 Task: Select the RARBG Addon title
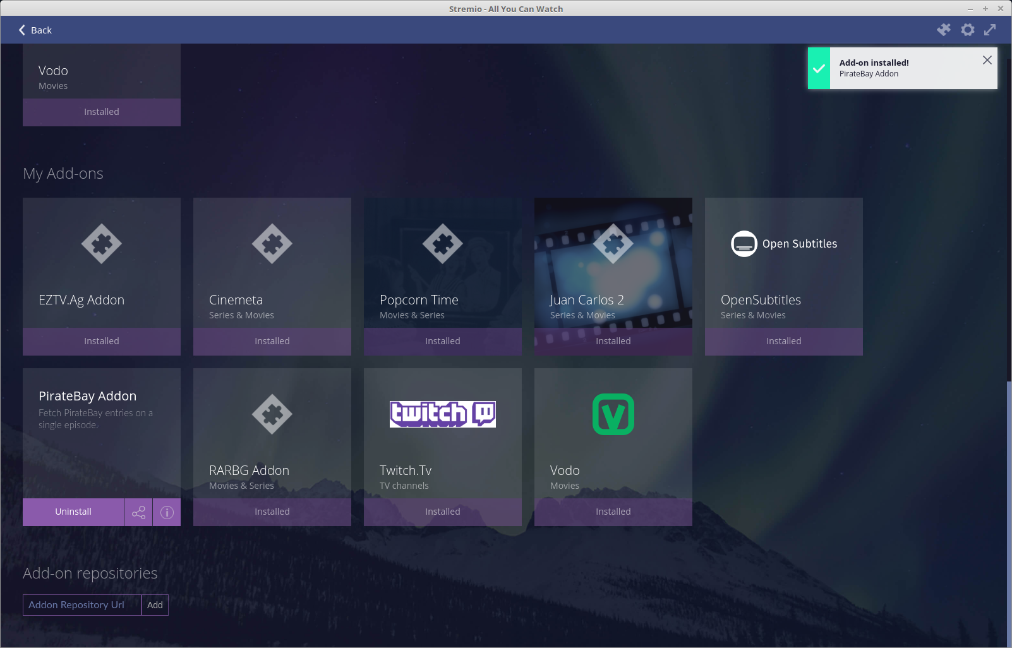249,471
